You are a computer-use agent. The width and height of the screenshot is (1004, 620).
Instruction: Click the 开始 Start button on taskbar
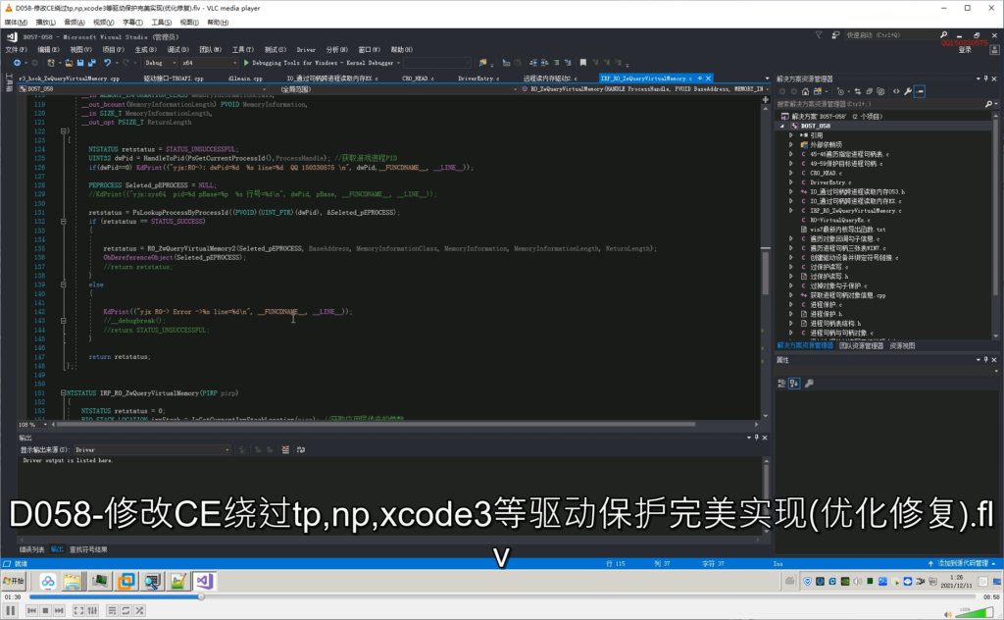click(x=14, y=581)
